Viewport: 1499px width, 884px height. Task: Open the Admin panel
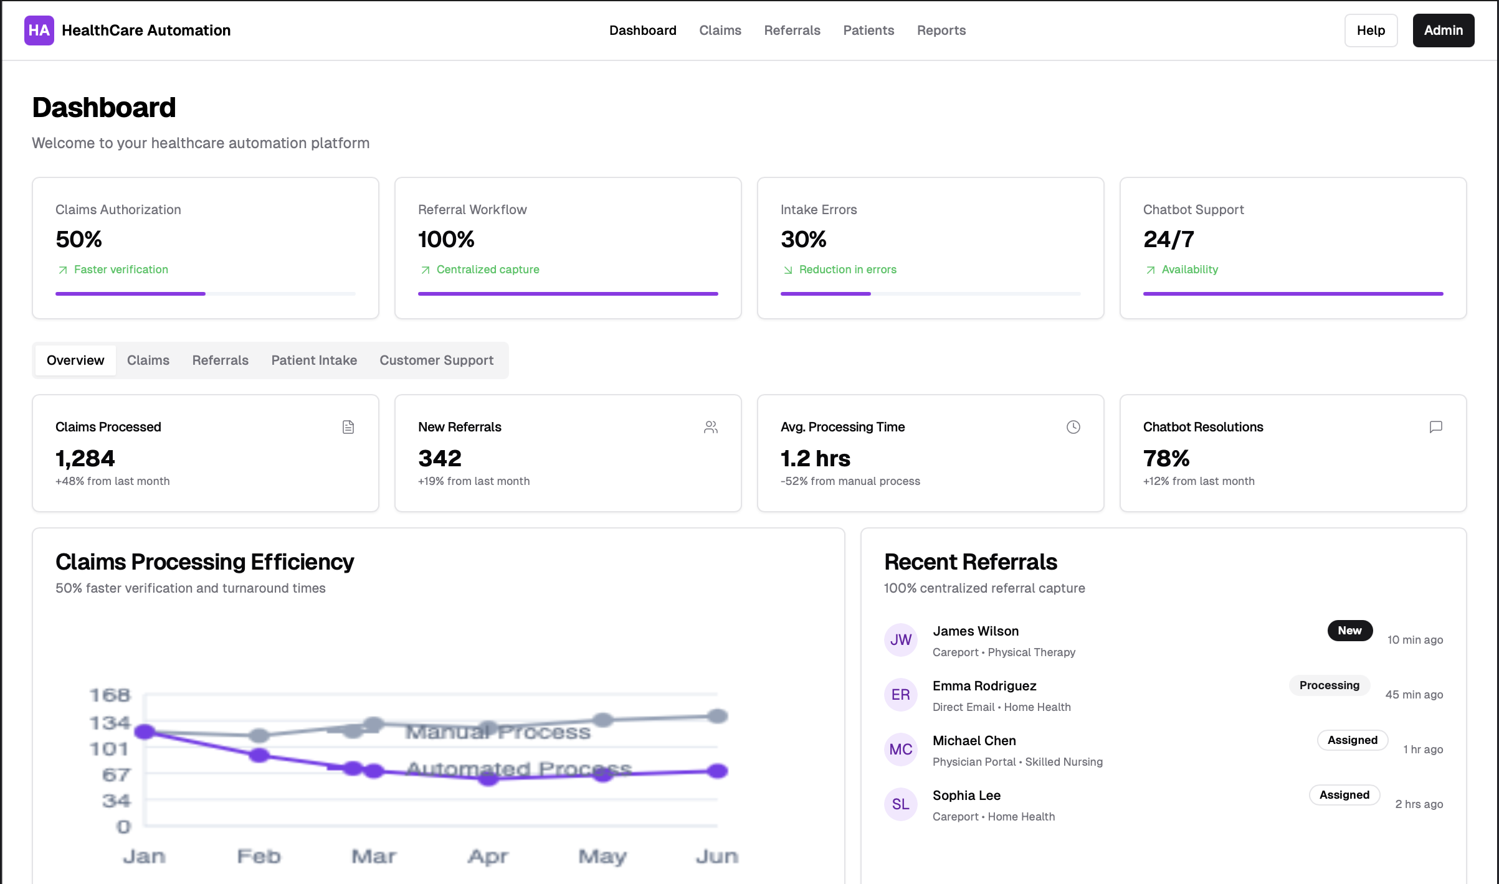(x=1443, y=30)
